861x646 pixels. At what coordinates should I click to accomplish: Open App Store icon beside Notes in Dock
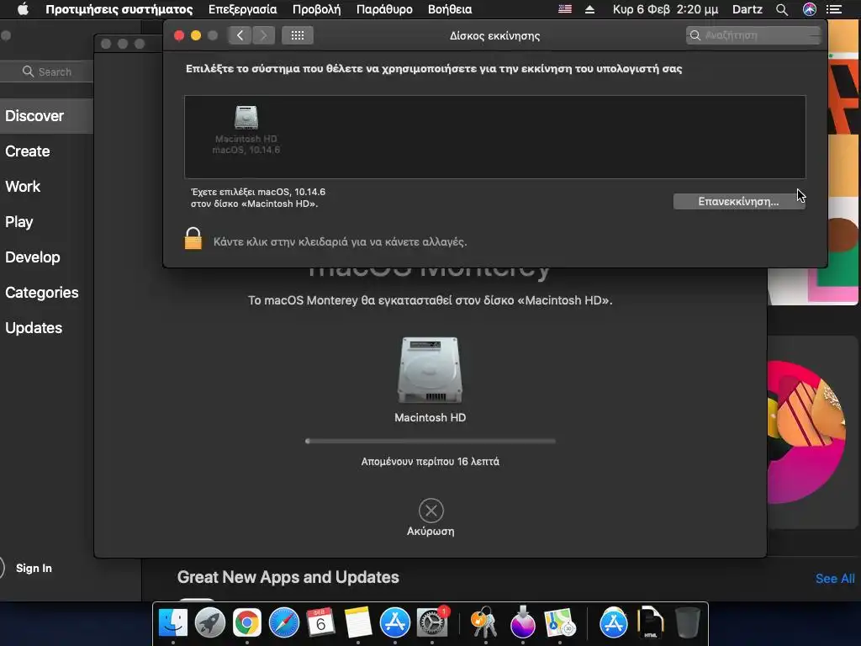pyautogui.click(x=395, y=622)
